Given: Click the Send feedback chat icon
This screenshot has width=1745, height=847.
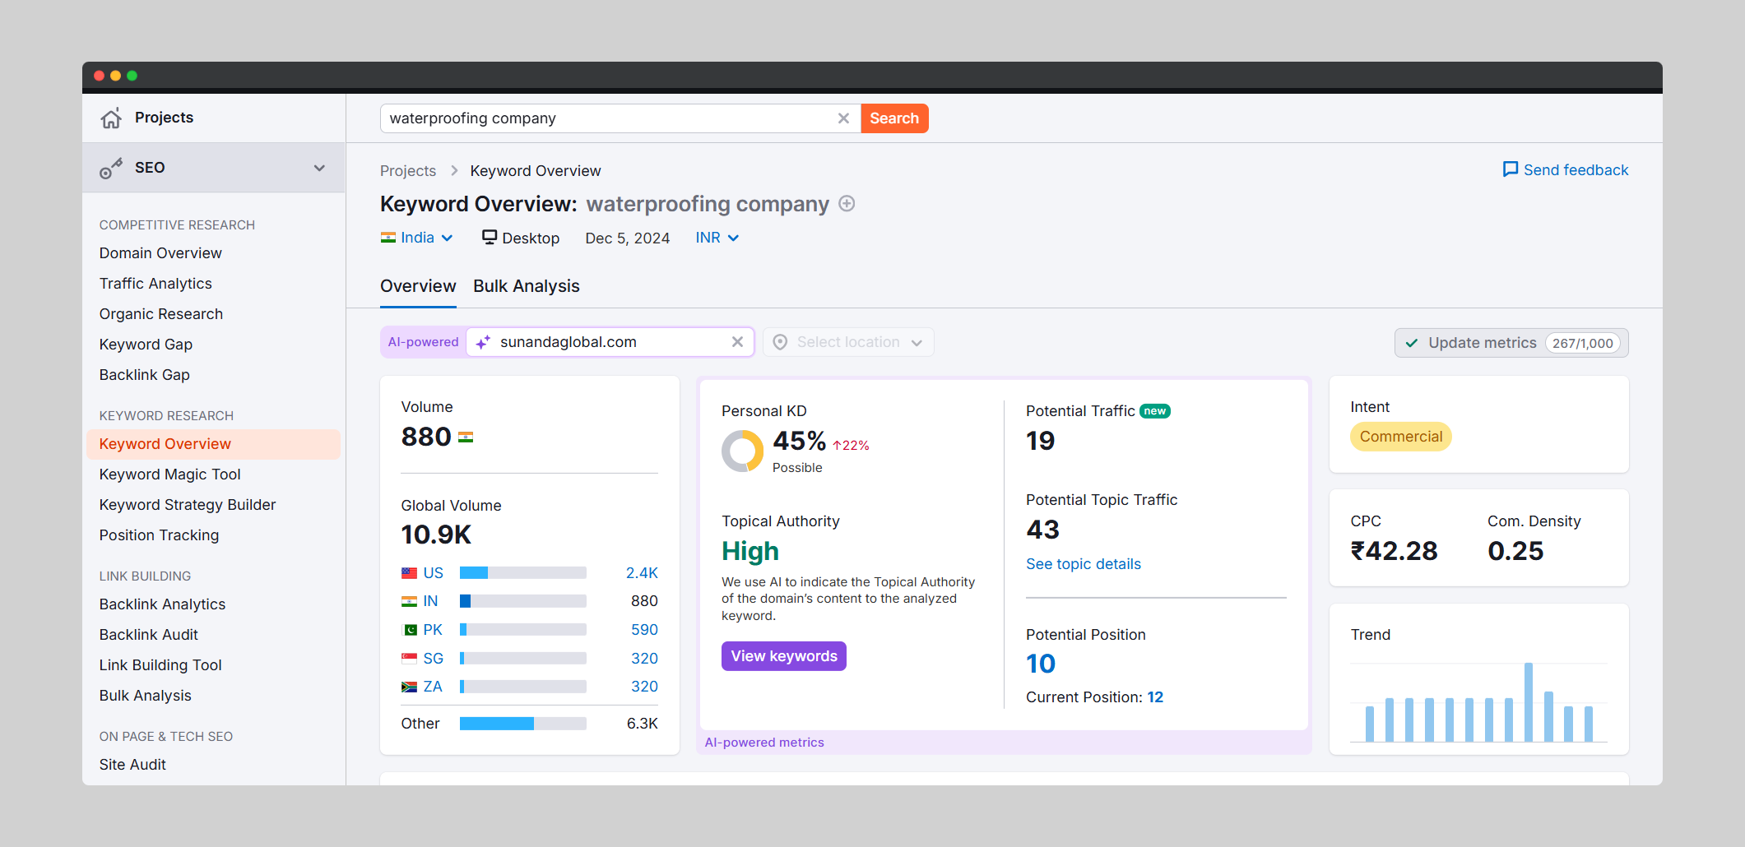Looking at the screenshot, I should [x=1511, y=169].
